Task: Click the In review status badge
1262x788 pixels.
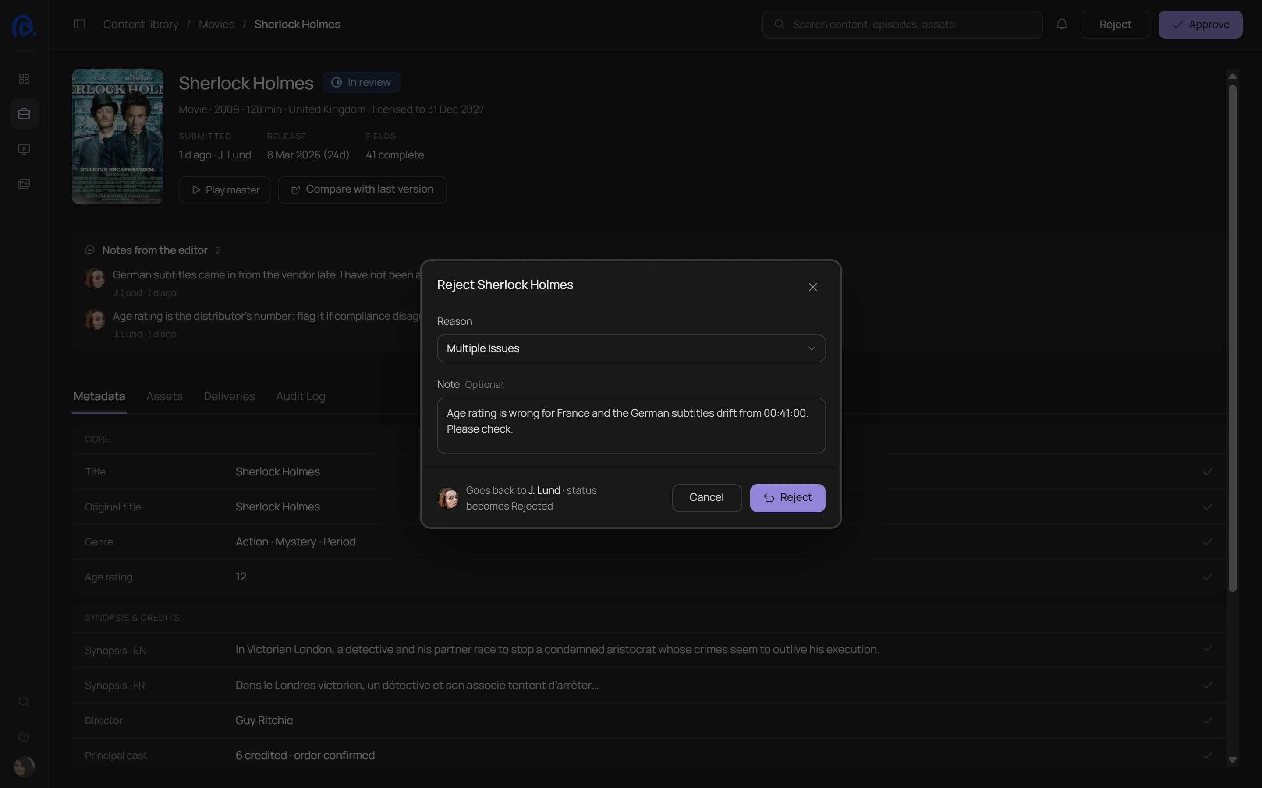Action: (362, 82)
